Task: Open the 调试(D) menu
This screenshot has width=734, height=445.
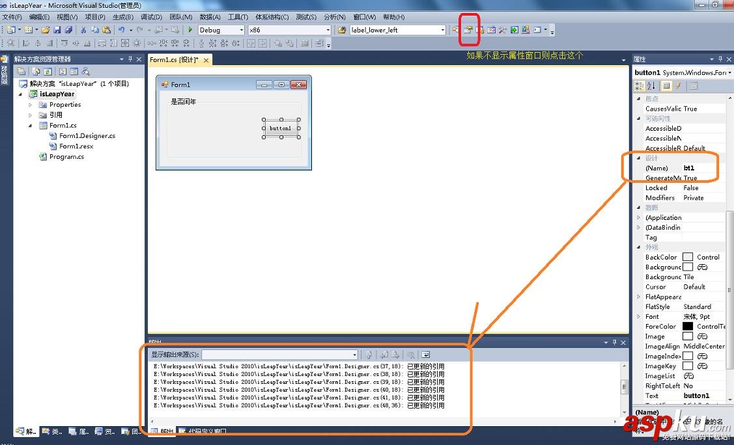Action: tap(151, 17)
